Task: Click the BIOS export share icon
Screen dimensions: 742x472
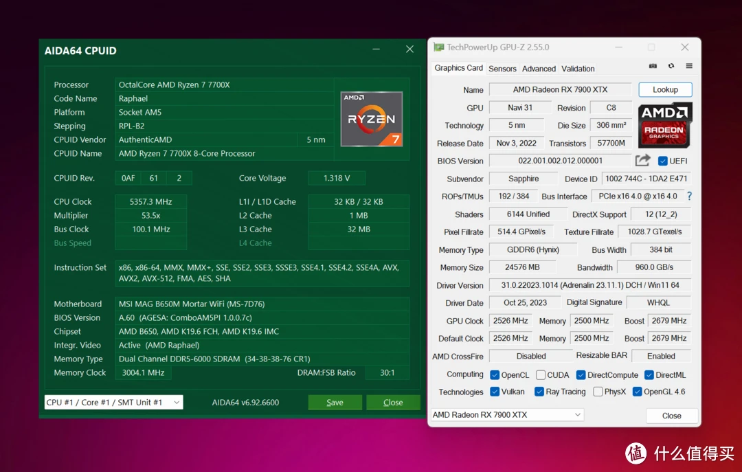Action: (643, 161)
